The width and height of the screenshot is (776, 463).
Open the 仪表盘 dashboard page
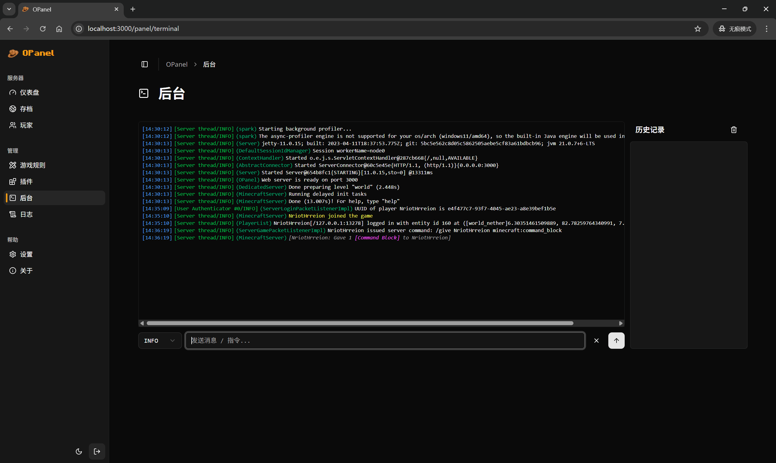click(x=29, y=92)
